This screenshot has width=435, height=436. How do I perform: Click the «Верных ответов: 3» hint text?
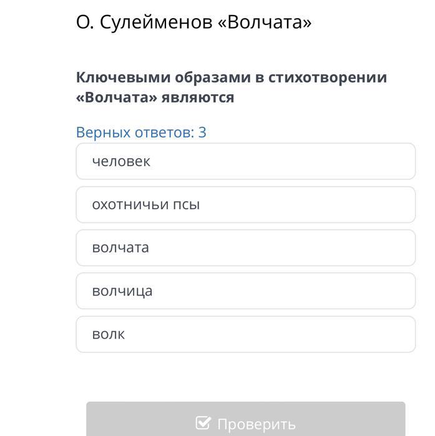141,132
